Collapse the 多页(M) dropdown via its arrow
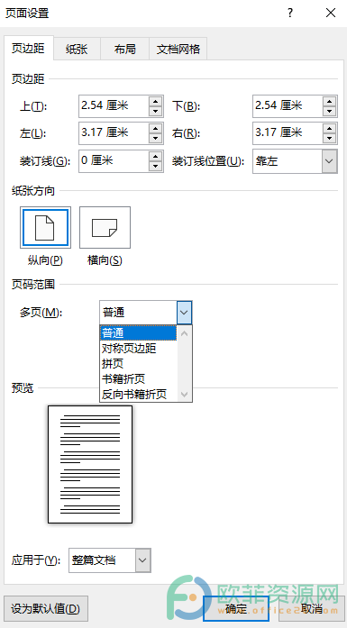This screenshot has height=628, width=347. pos(184,313)
